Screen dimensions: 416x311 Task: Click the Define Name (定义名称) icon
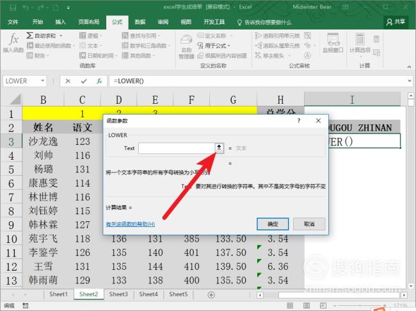coord(200,35)
